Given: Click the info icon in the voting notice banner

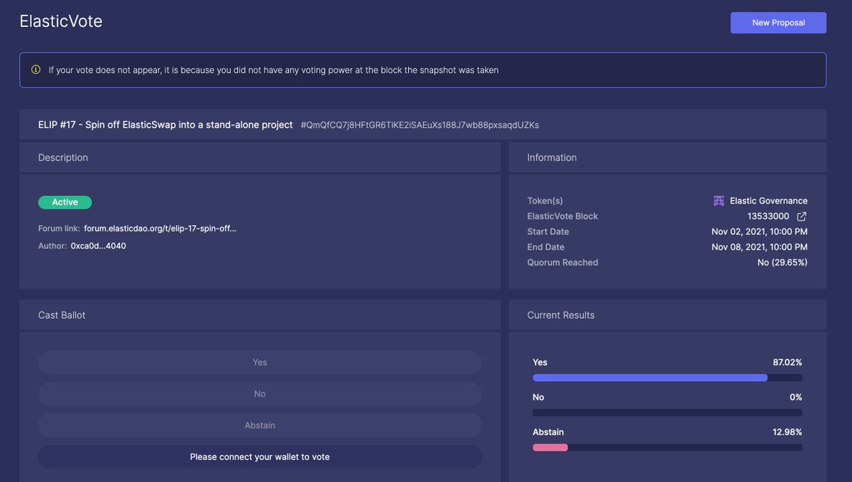Looking at the screenshot, I should 35,70.
